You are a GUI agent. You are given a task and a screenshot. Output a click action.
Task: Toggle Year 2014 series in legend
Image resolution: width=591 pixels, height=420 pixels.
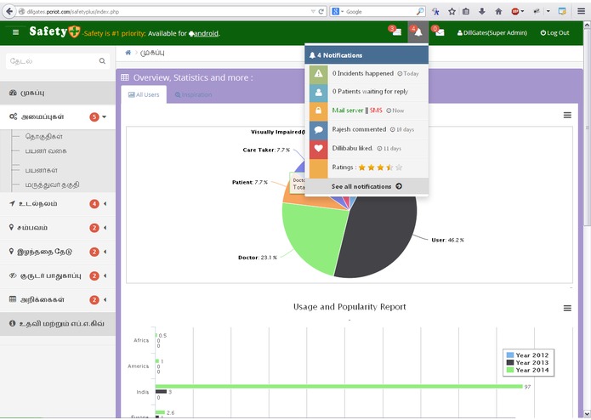point(527,370)
